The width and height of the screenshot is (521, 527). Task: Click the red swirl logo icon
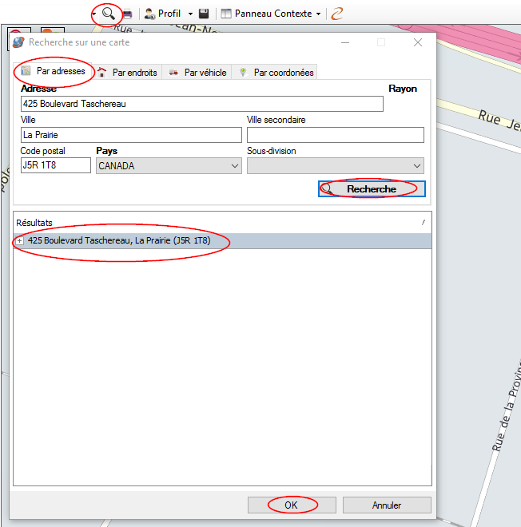pyautogui.click(x=337, y=14)
